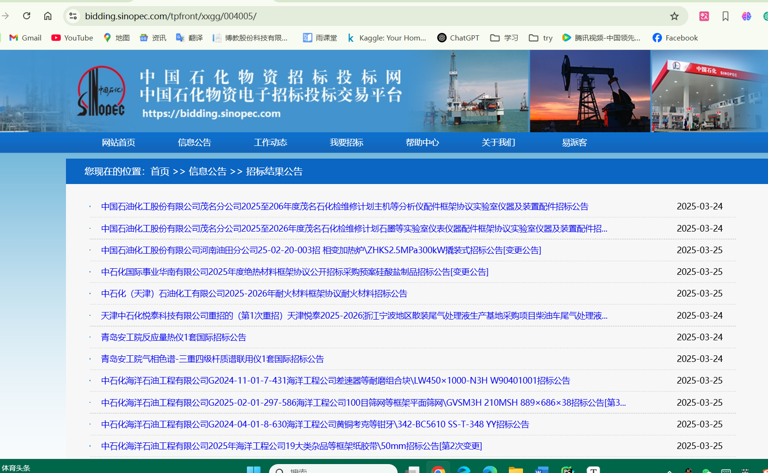This screenshot has height=473, width=768.
Task: Open 19大类杂品等框架纸胶带 第2次变更 announcement
Action: (x=291, y=446)
